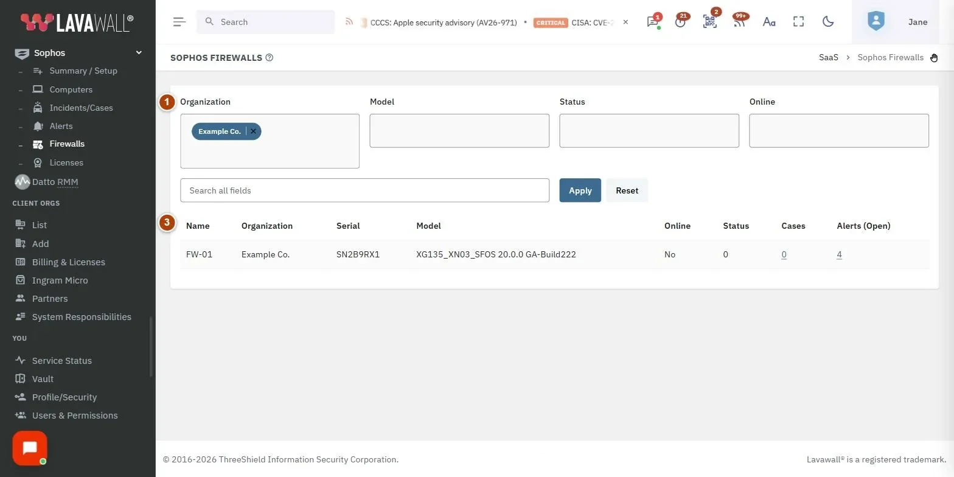Open the QR code icon with badge 2
Viewport: 954px width, 477px height.
709,22
